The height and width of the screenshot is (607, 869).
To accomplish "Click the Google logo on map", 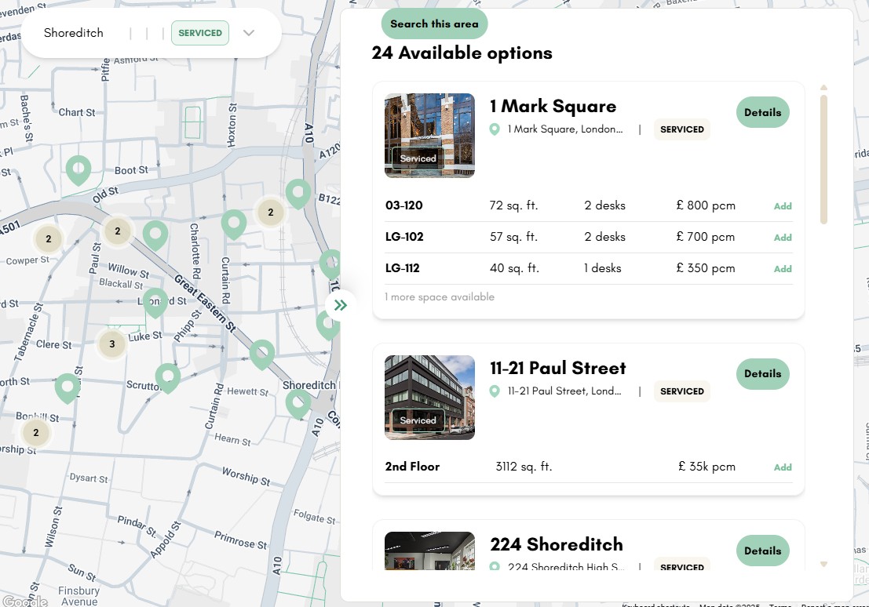I will [x=25, y=601].
